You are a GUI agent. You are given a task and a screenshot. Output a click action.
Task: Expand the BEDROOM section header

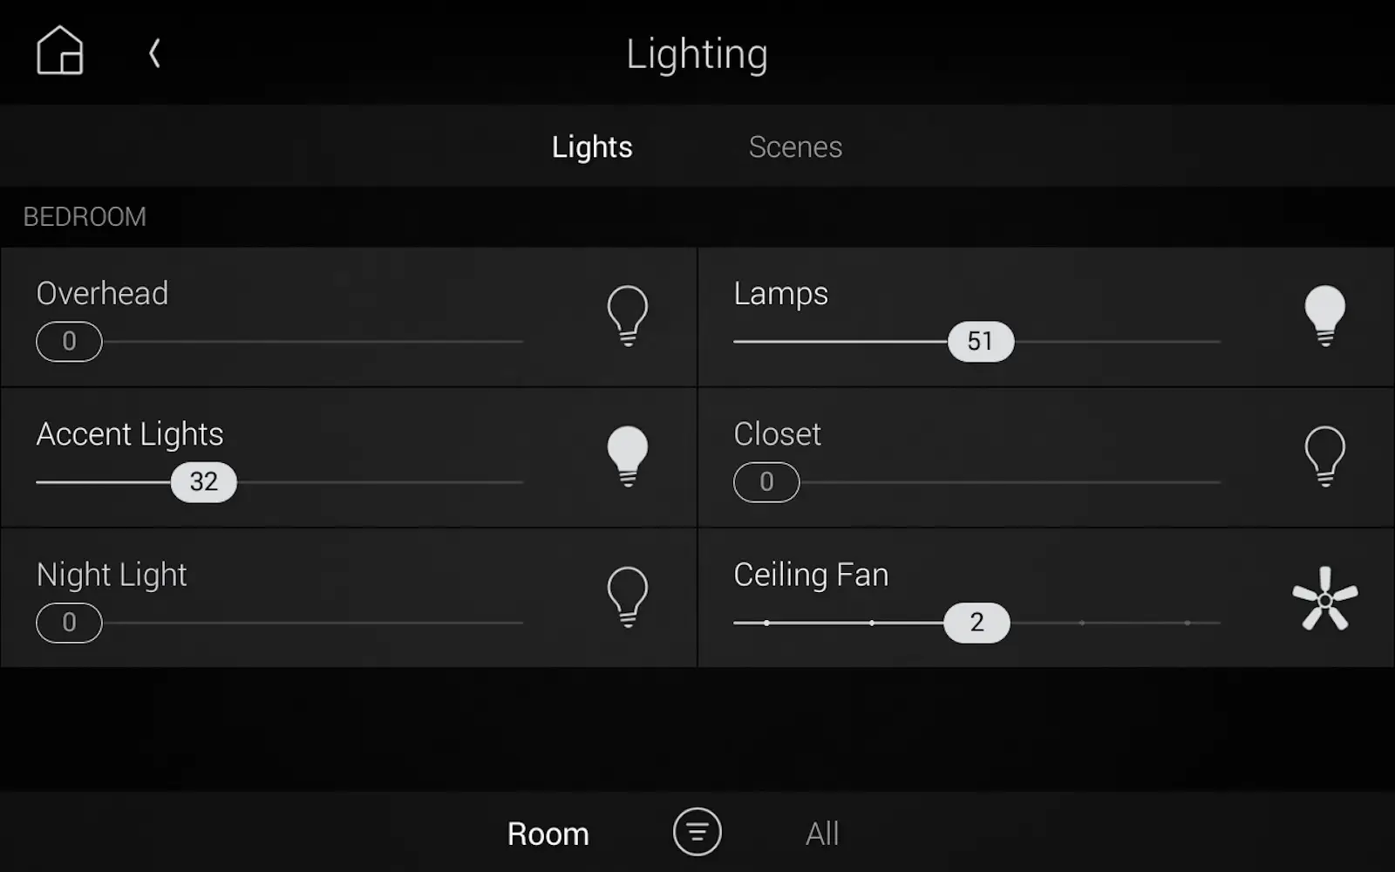pos(85,216)
